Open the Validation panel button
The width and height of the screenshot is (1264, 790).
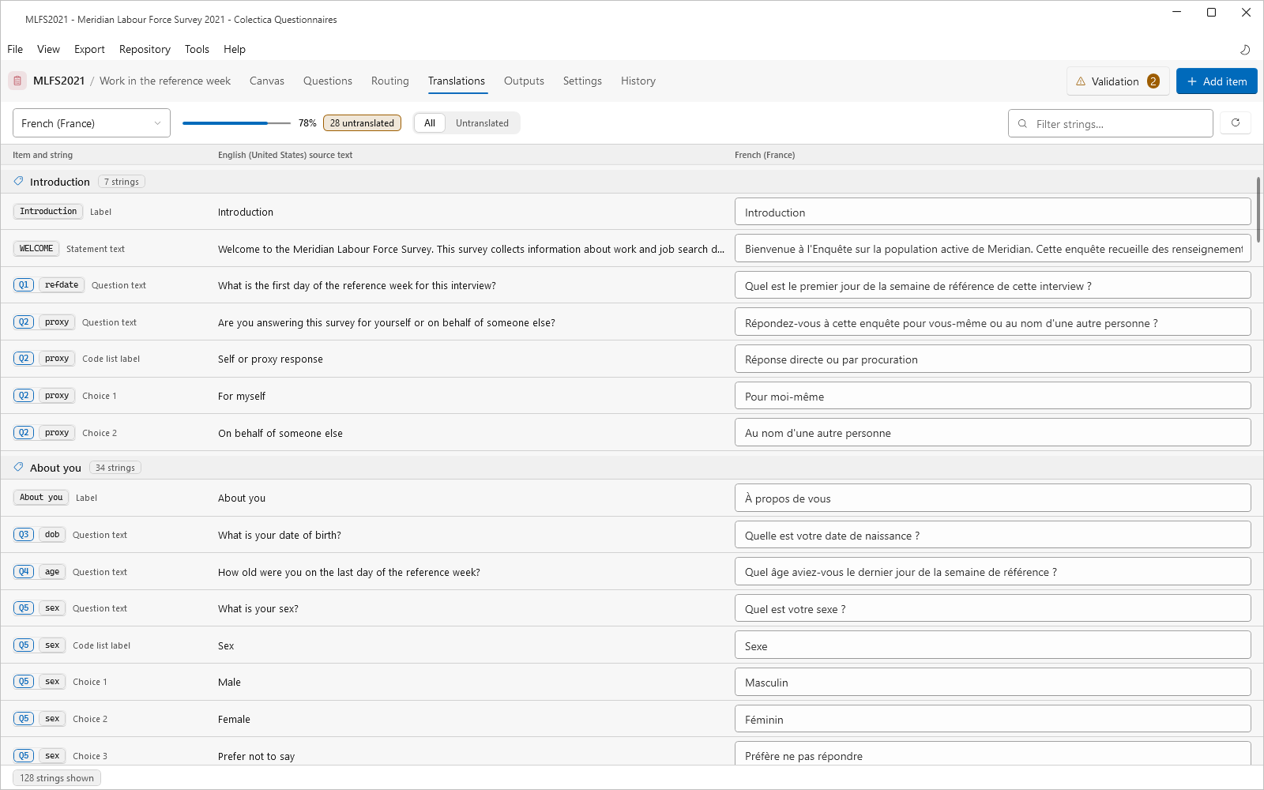click(x=1118, y=81)
